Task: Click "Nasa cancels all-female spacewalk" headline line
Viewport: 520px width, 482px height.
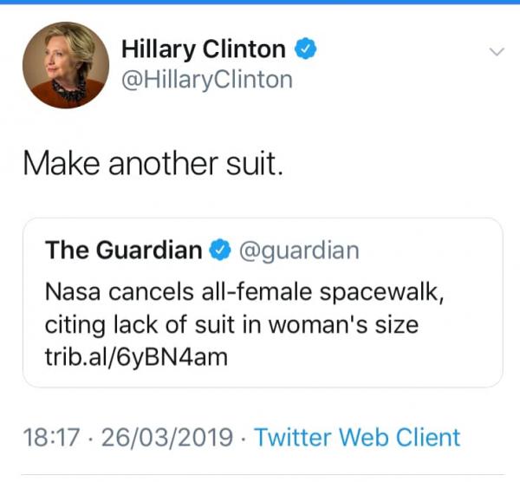Action: 244,293
